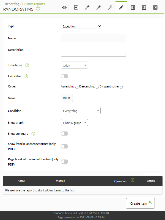Enable the Show summary switch
Screen dimensions: 165x220
tap(65, 133)
